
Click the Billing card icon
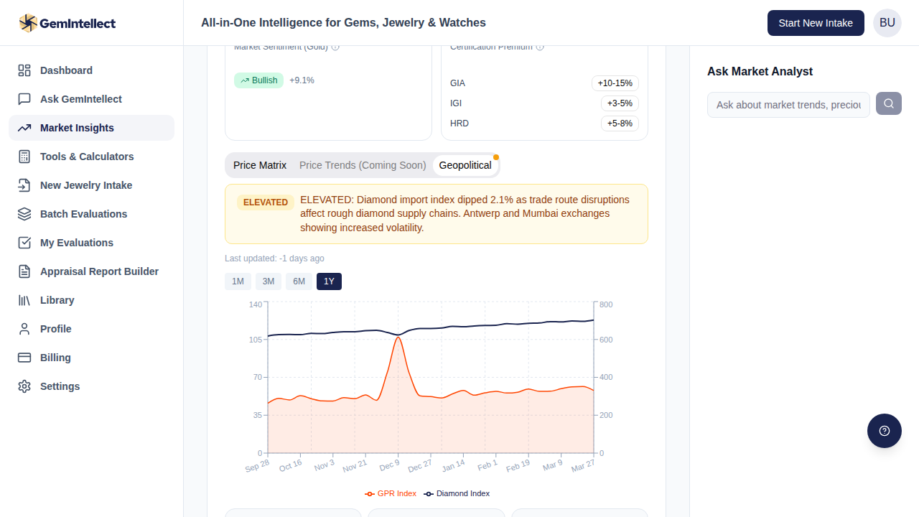point(24,358)
